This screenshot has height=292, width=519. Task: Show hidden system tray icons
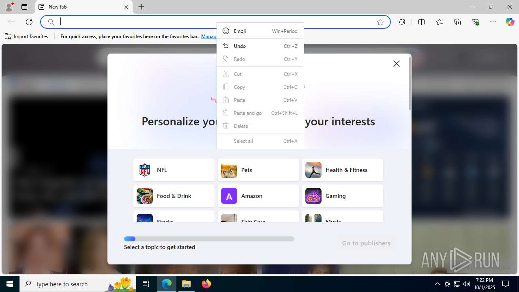pyautogui.click(x=437, y=284)
